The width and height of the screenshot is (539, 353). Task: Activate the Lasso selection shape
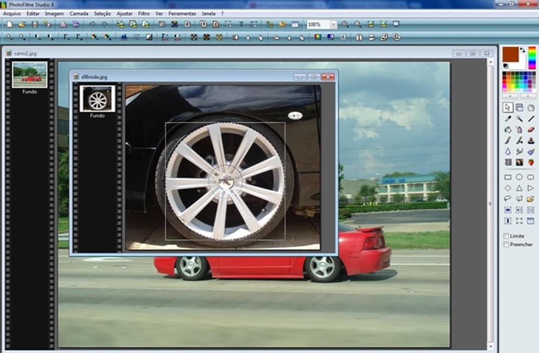508,199
